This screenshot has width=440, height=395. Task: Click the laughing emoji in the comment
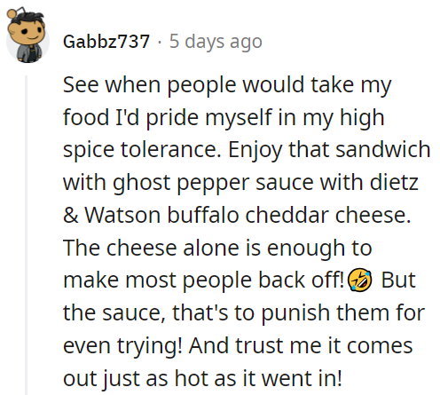[359, 280]
